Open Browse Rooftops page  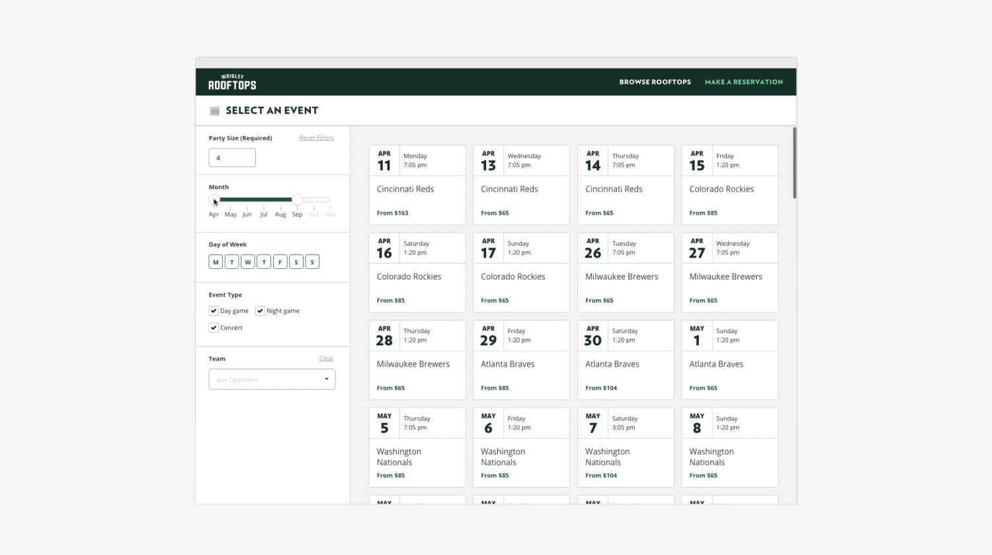coord(655,82)
